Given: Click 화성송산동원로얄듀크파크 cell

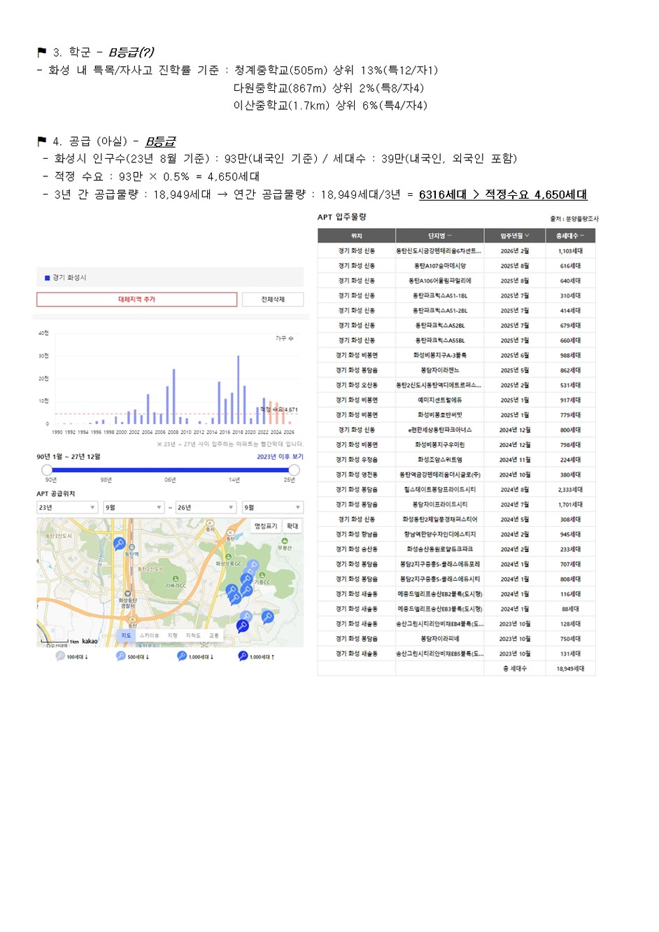Looking at the screenshot, I should (x=439, y=549).
